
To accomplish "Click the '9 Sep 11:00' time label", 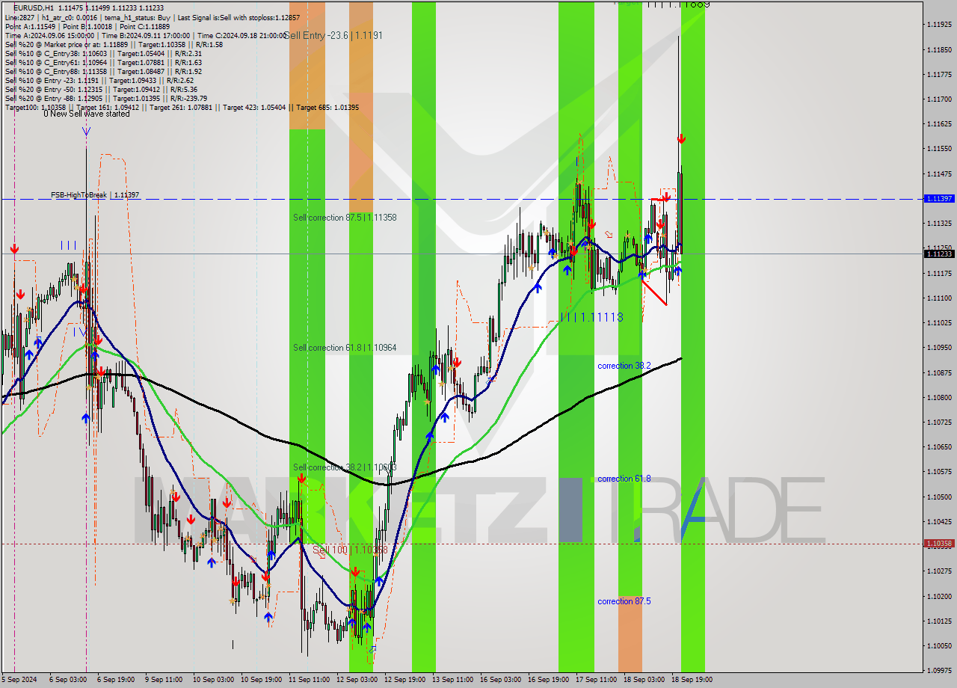I will click(x=163, y=680).
